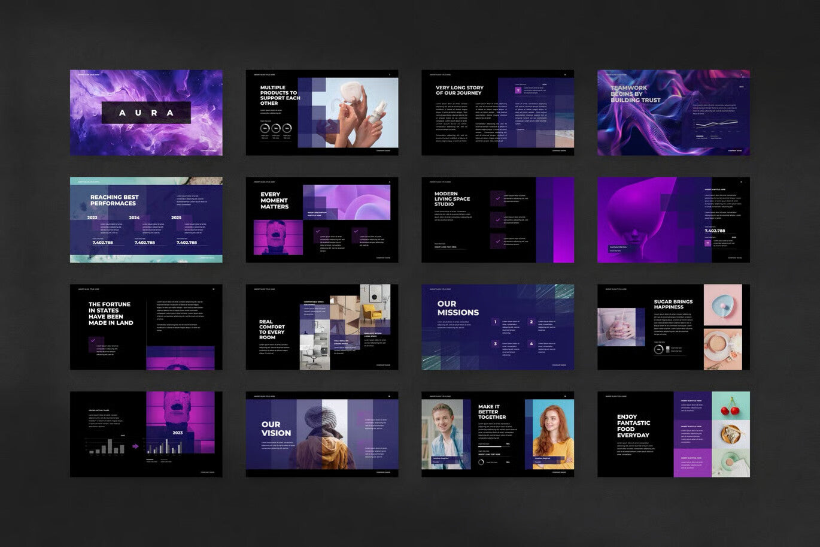This screenshot has width=820, height=547.
Task: Click the circular dial icon on Make It Better slide
Action: tap(481, 462)
